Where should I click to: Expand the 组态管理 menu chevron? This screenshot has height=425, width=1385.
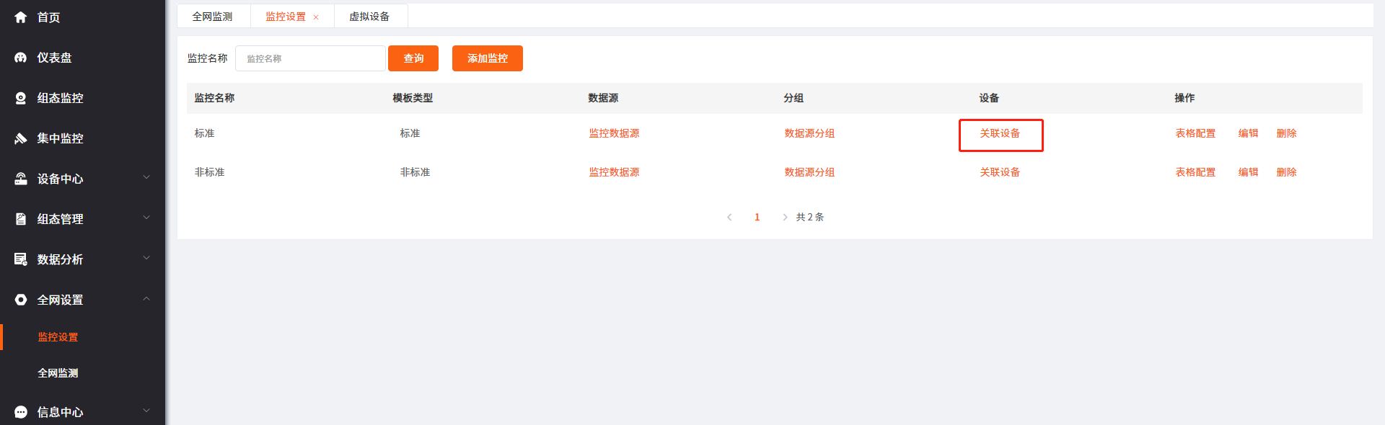click(x=146, y=218)
